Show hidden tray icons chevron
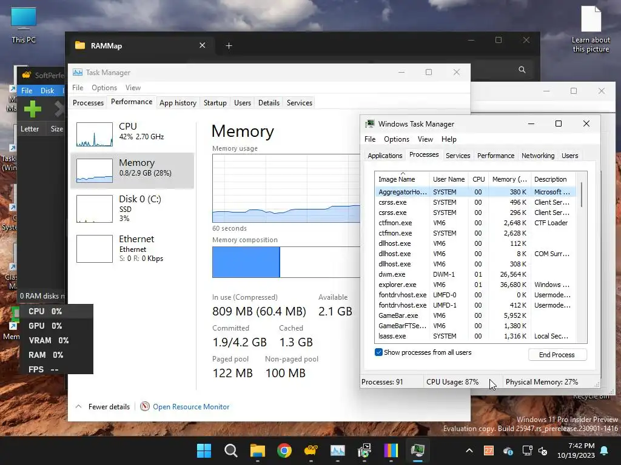Viewport: 621px width, 465px height. pyautogui.click(x=469, y=450)
